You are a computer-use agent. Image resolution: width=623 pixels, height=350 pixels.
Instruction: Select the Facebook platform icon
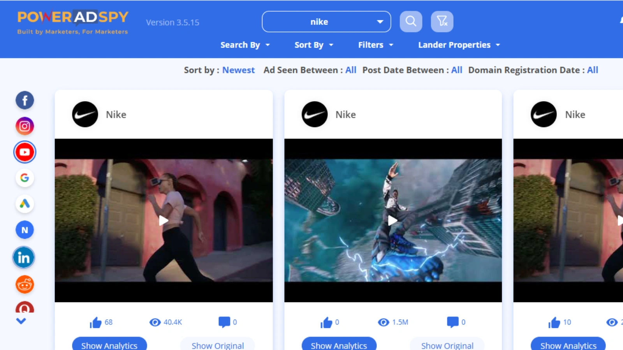coord(25,100)
